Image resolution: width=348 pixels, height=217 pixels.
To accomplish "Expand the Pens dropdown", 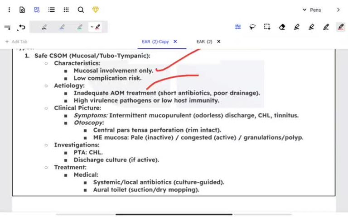I will pyautogui.click(x=312, y=10).
